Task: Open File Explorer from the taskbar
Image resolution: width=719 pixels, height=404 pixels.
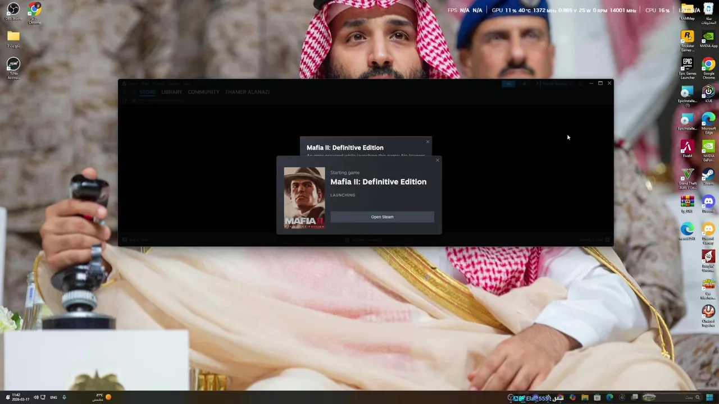Action: click(x=585, y=397)
